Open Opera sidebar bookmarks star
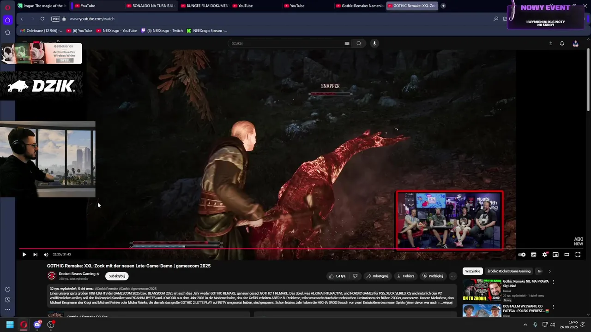Viewport: 591px width, 332px height. coord(7,32)
